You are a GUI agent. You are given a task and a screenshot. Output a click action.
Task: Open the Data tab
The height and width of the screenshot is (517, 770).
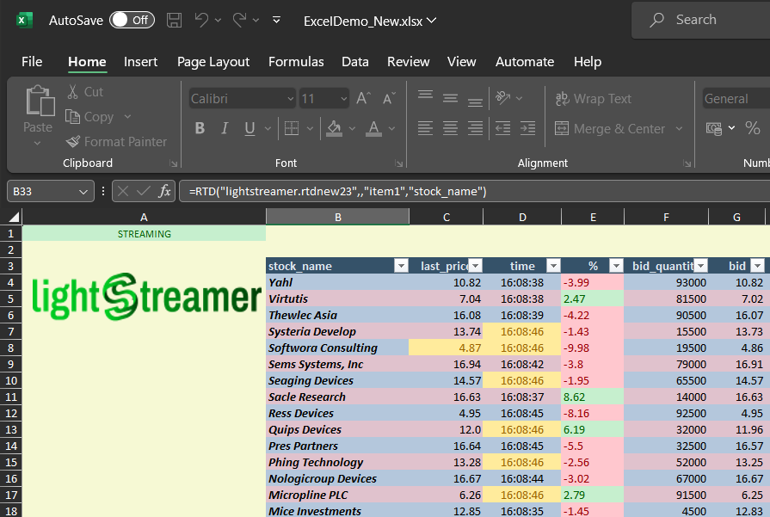[x=355, y=62]
